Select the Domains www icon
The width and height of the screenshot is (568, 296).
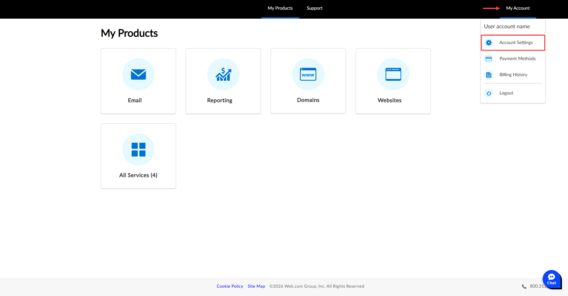click(308, 74)
